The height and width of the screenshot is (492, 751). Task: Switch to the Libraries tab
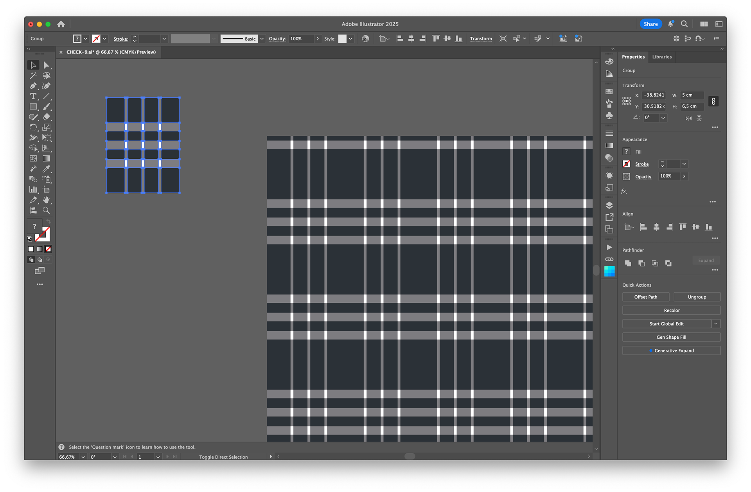tap(662, 57)
